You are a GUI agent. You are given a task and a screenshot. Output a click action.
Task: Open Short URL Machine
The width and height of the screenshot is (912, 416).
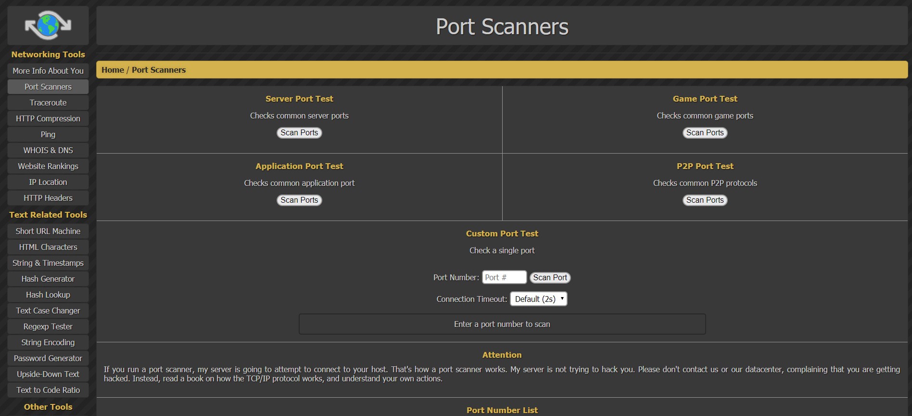48,231
